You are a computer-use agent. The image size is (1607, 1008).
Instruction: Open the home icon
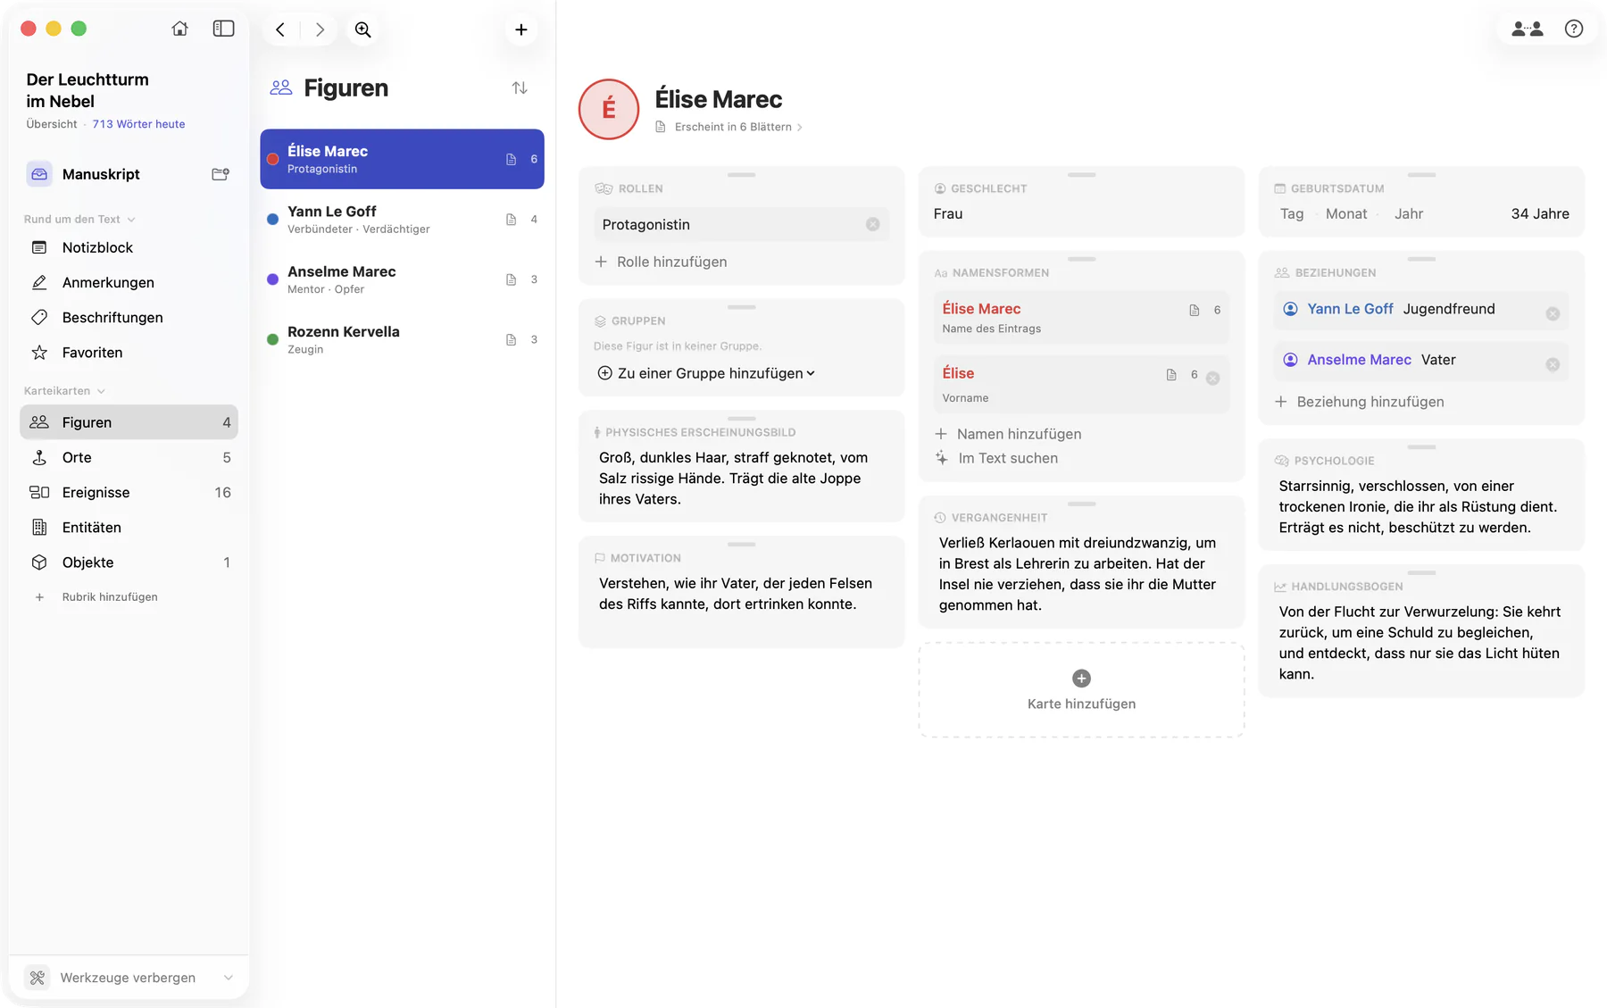179,29
